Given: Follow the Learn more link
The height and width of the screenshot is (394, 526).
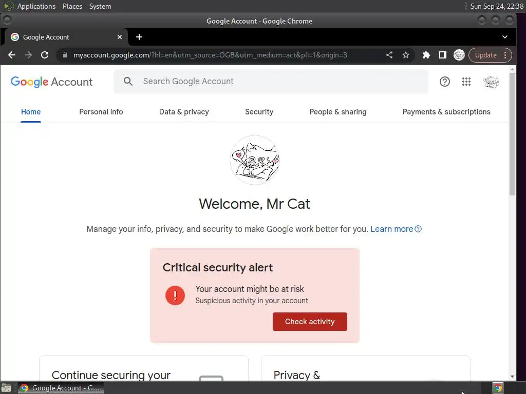Looking at the screenshot, I should (391, 229).
